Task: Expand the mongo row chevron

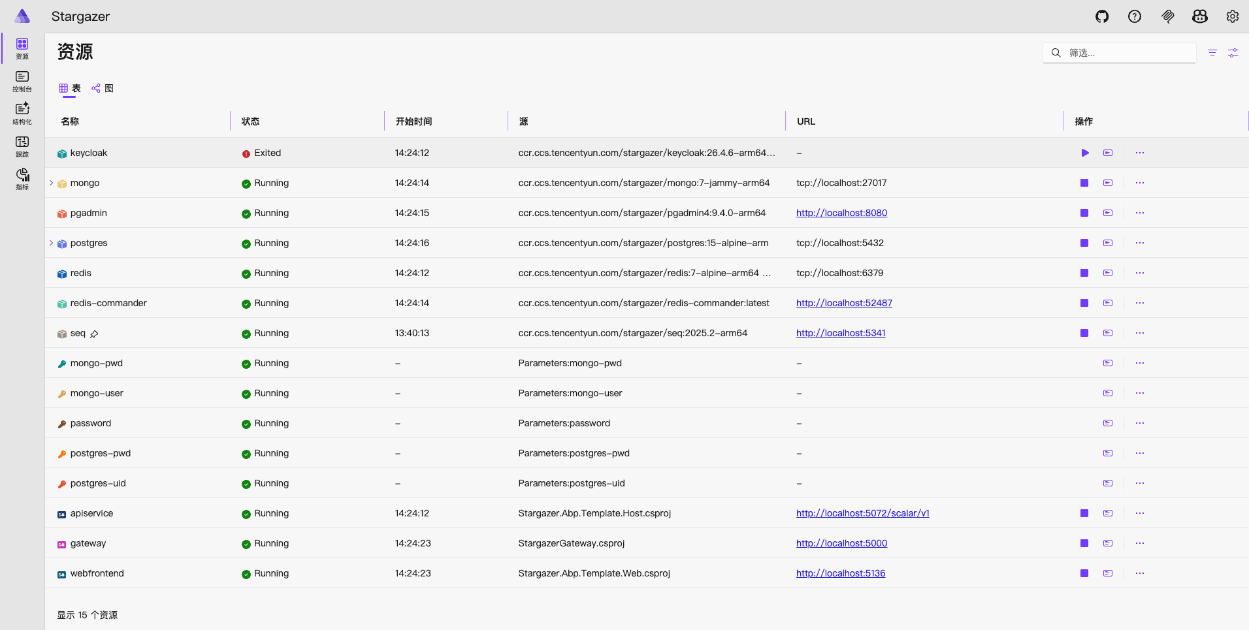Action: click(52, 183)
